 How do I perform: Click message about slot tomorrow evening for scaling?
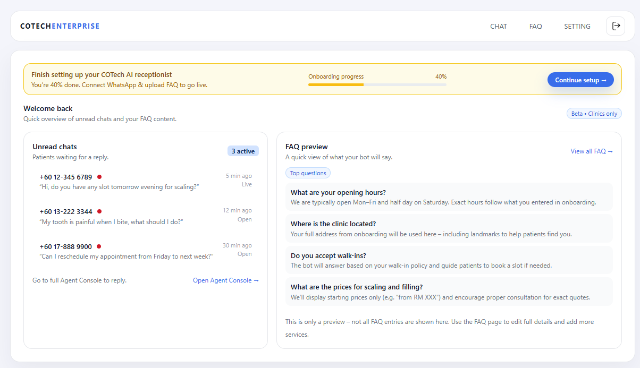tap(119, 187)
